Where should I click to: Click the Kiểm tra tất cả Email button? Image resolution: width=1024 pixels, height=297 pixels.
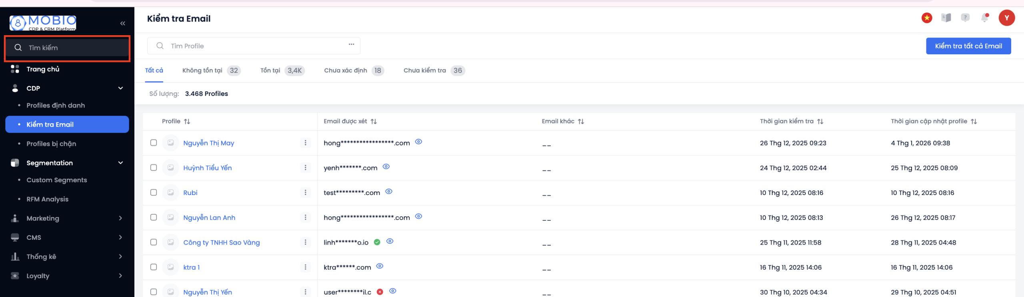click(x=968, y=46)
